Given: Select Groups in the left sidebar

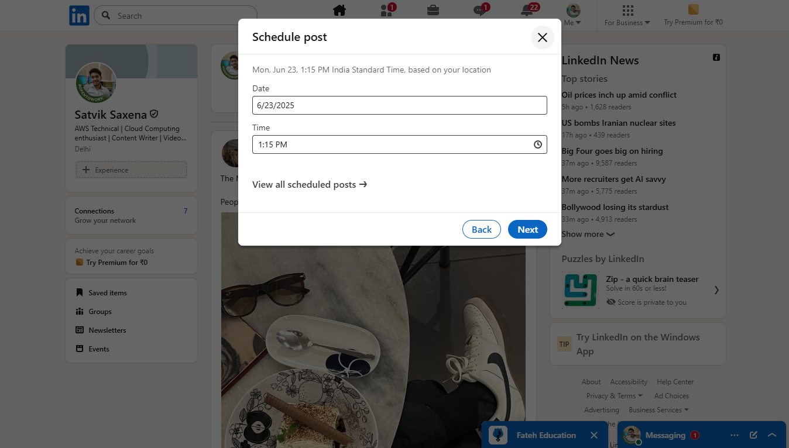Looking at the screenshot, I should pyautogui.click(x=99, y=311).
